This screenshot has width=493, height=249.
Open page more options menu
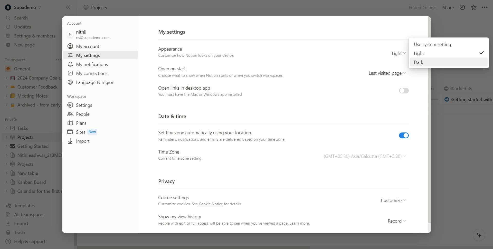485,7
